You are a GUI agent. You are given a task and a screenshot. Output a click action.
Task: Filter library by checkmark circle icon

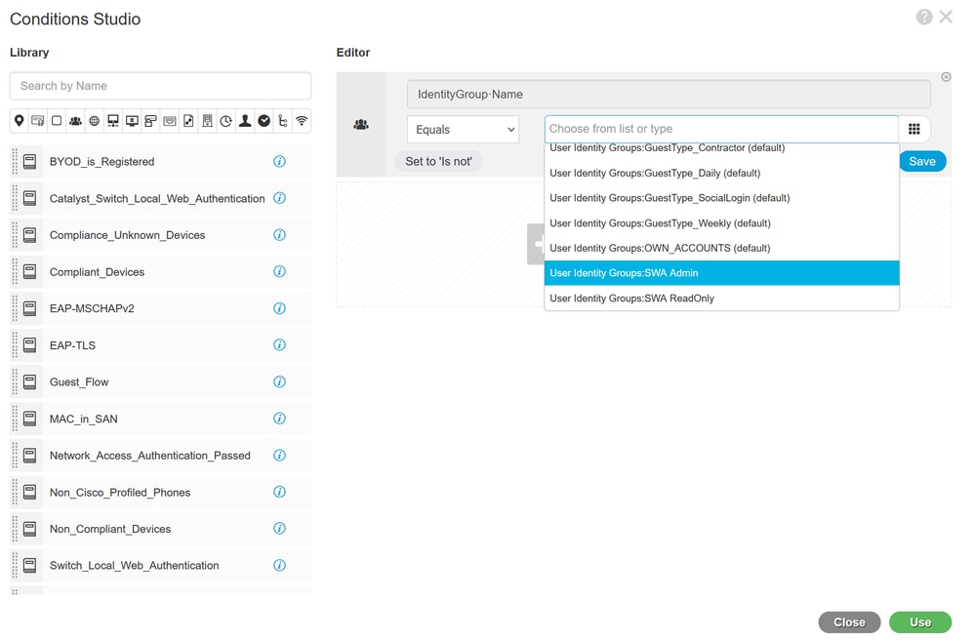264,121
